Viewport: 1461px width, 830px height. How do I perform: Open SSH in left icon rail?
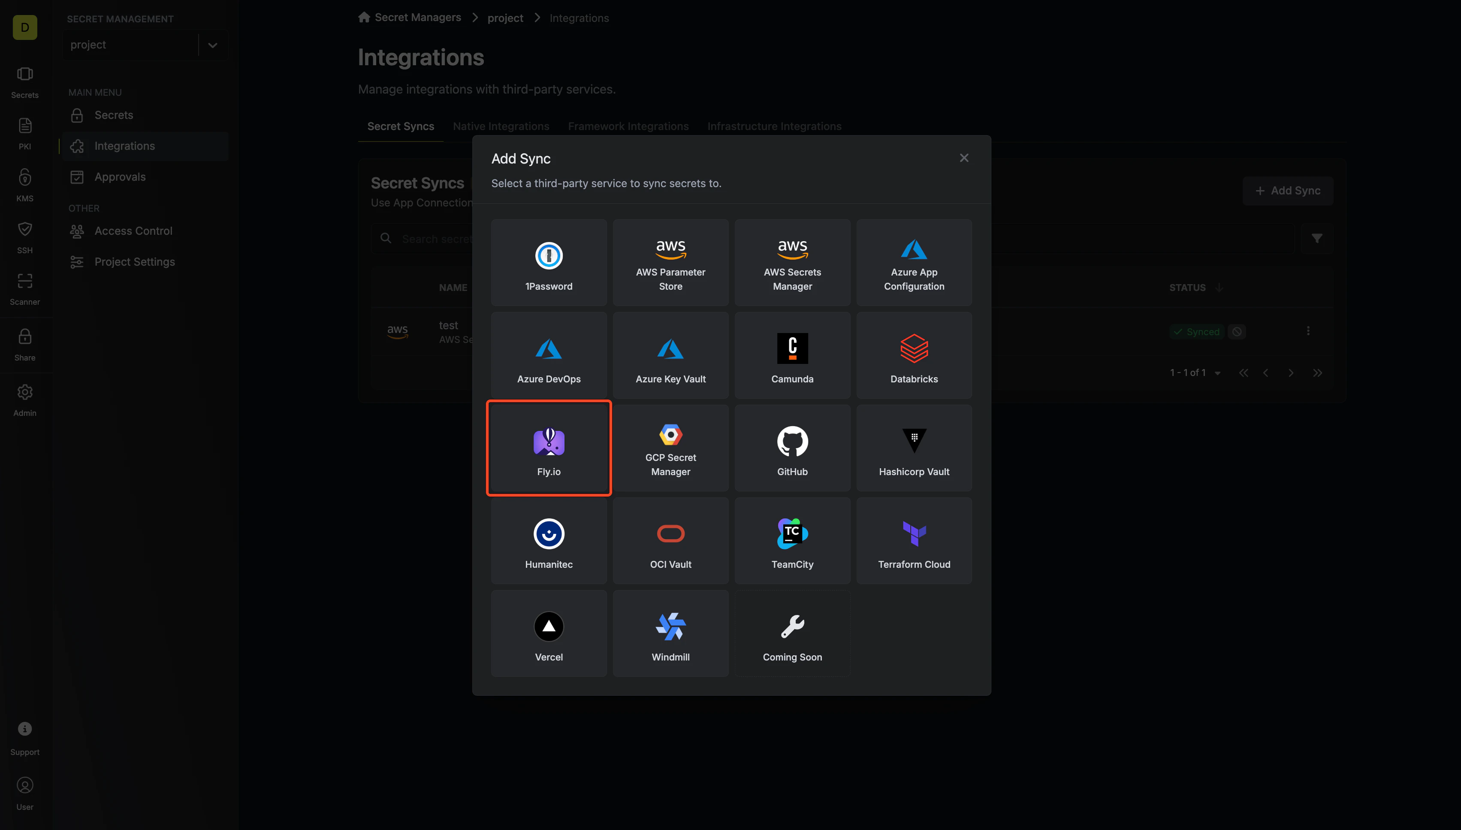[x=24, y=238]
